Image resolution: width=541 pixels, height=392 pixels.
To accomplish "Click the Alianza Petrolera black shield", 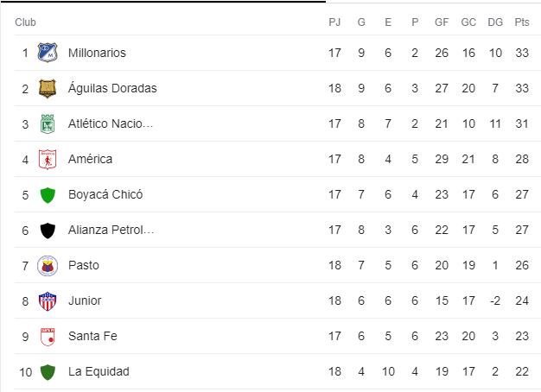I will click(x=48, y=231).
